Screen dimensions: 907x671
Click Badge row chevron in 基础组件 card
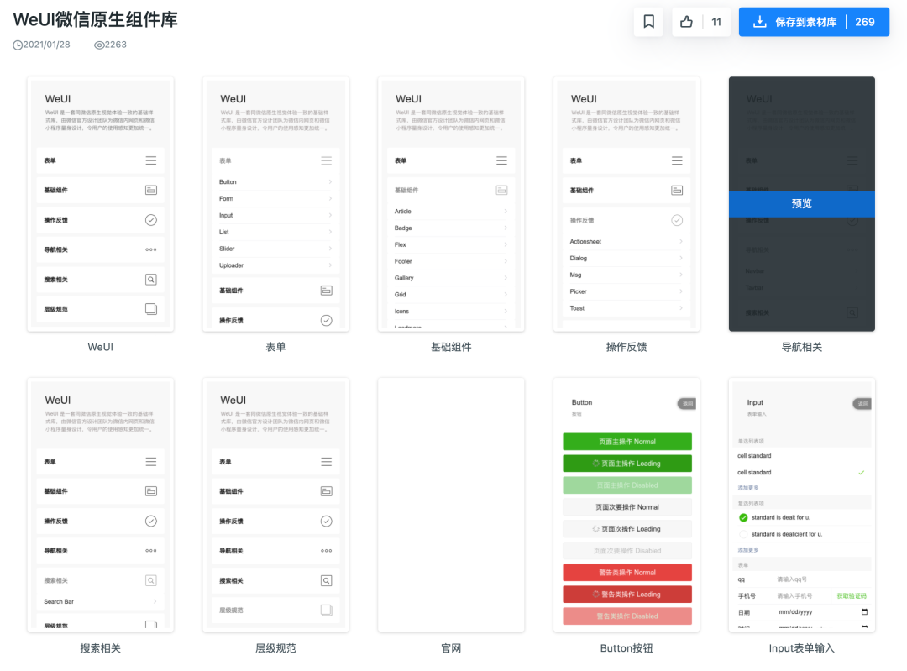click(x=506, y=228)
